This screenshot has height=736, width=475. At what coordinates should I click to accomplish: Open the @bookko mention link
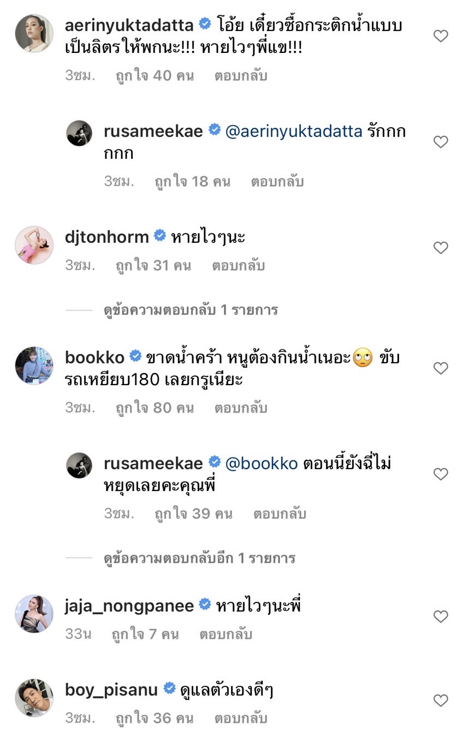[262, 463]
